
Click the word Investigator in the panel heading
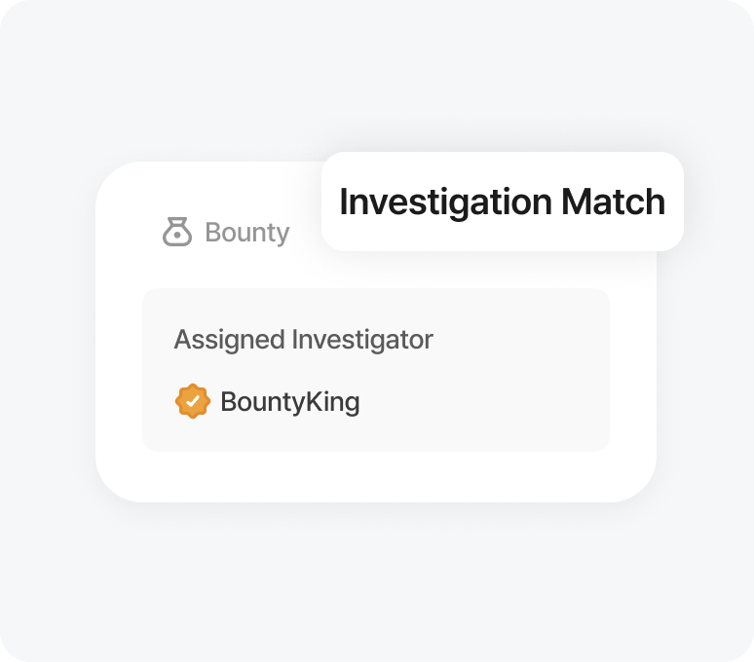tap(362, 340)
